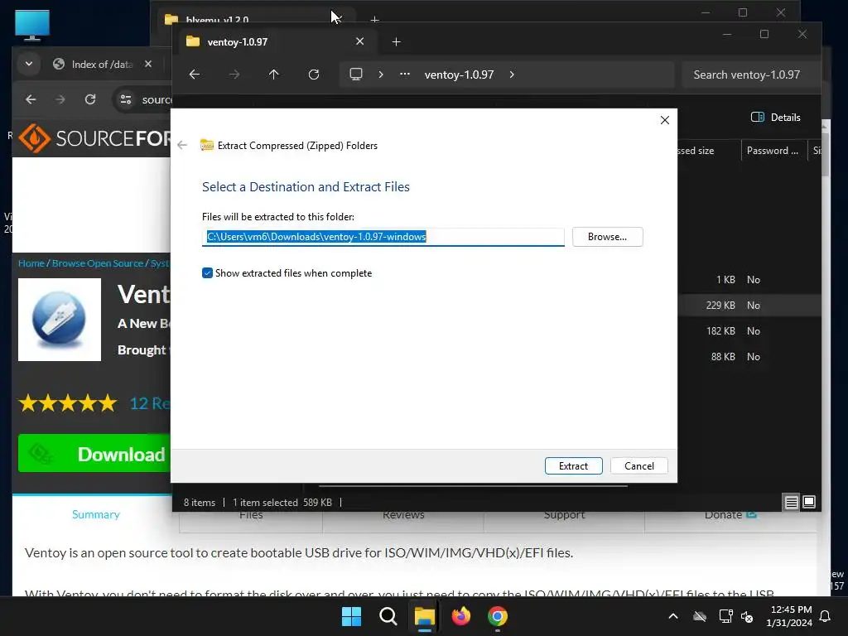
Task: Toggle the Details pane in Explorer
Action: 775,118
